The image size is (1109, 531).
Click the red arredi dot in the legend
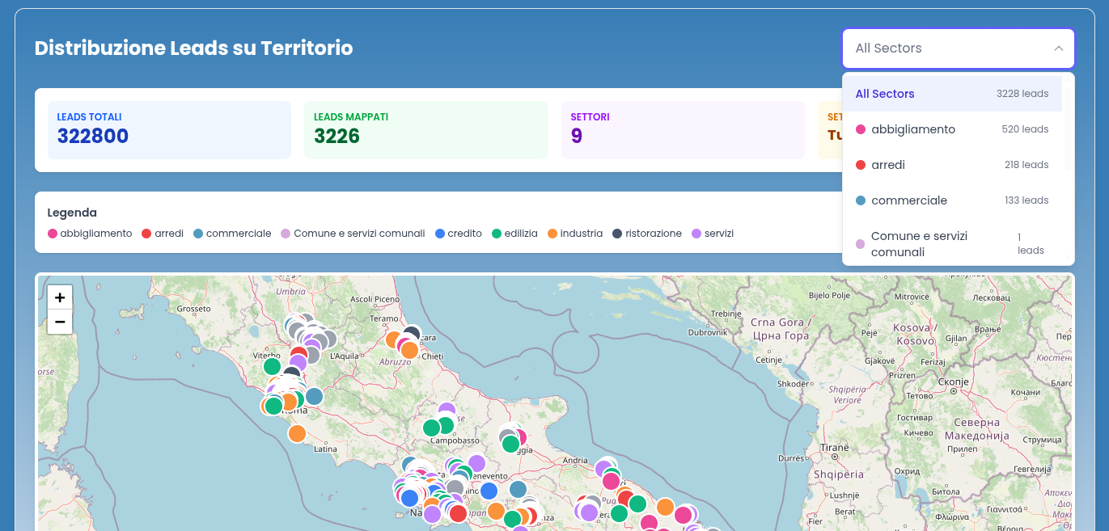click(148, 233)
